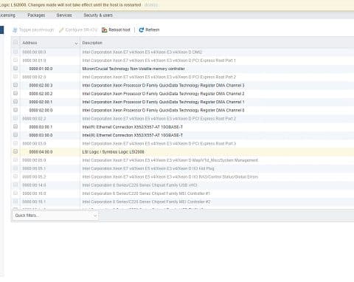354x282 pixels.
Task: Select address 0000:02:00.0 cell
Action: pos(41,110)
